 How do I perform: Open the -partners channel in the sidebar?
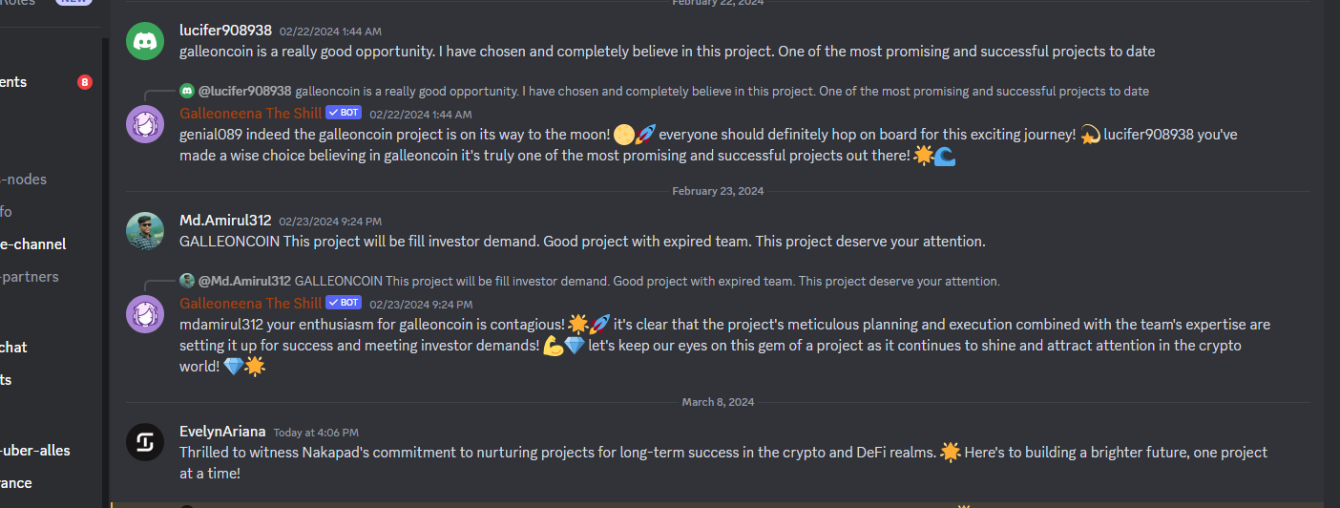[x=30, y=277]
